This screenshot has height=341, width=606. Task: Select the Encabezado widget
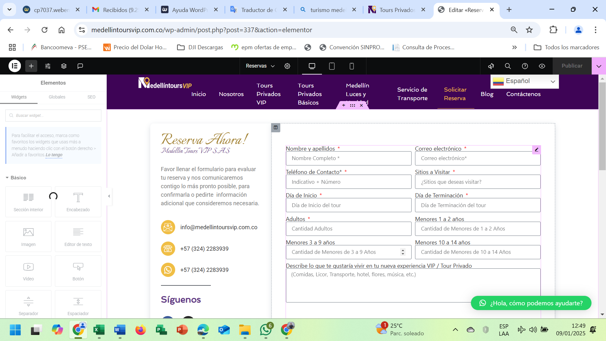click(x=78, y=202)
